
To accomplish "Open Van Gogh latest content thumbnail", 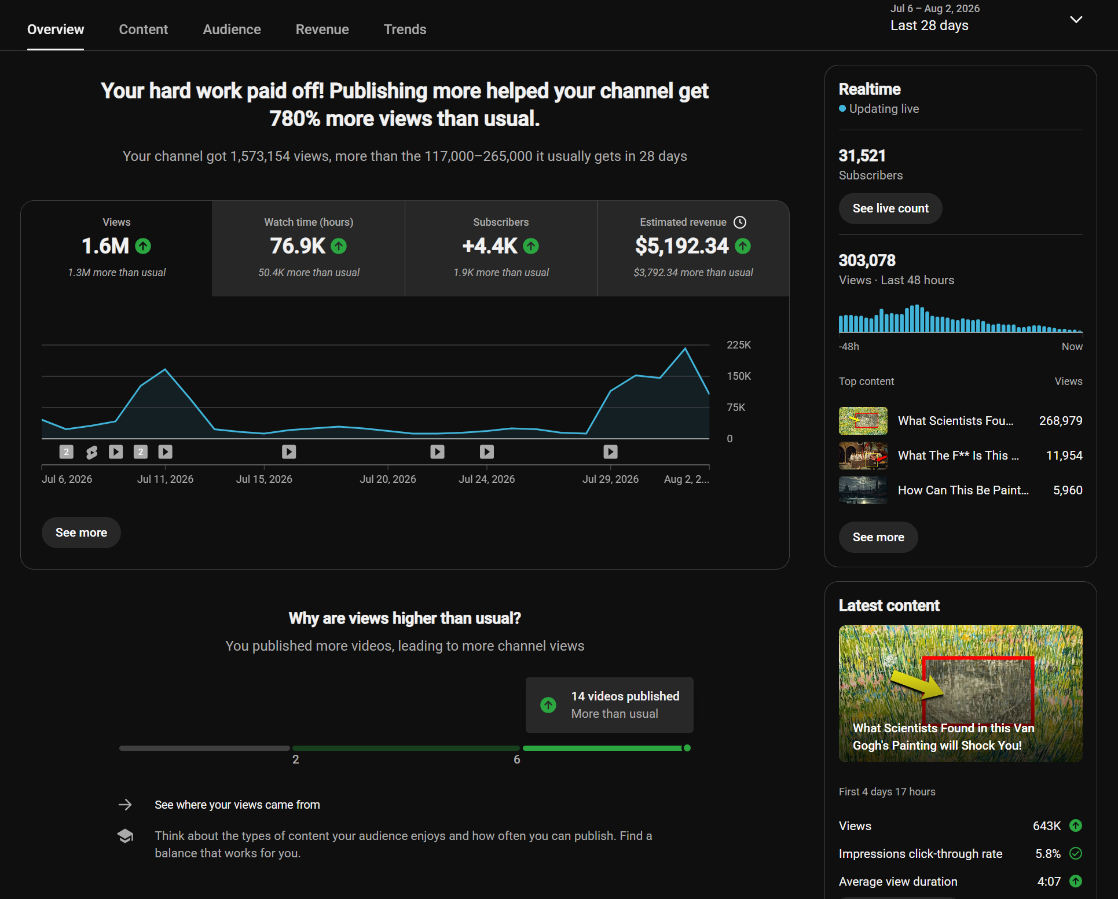I will [x=961, y=693].
